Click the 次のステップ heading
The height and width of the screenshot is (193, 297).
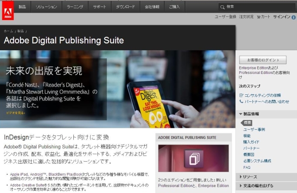coord(250,86)
